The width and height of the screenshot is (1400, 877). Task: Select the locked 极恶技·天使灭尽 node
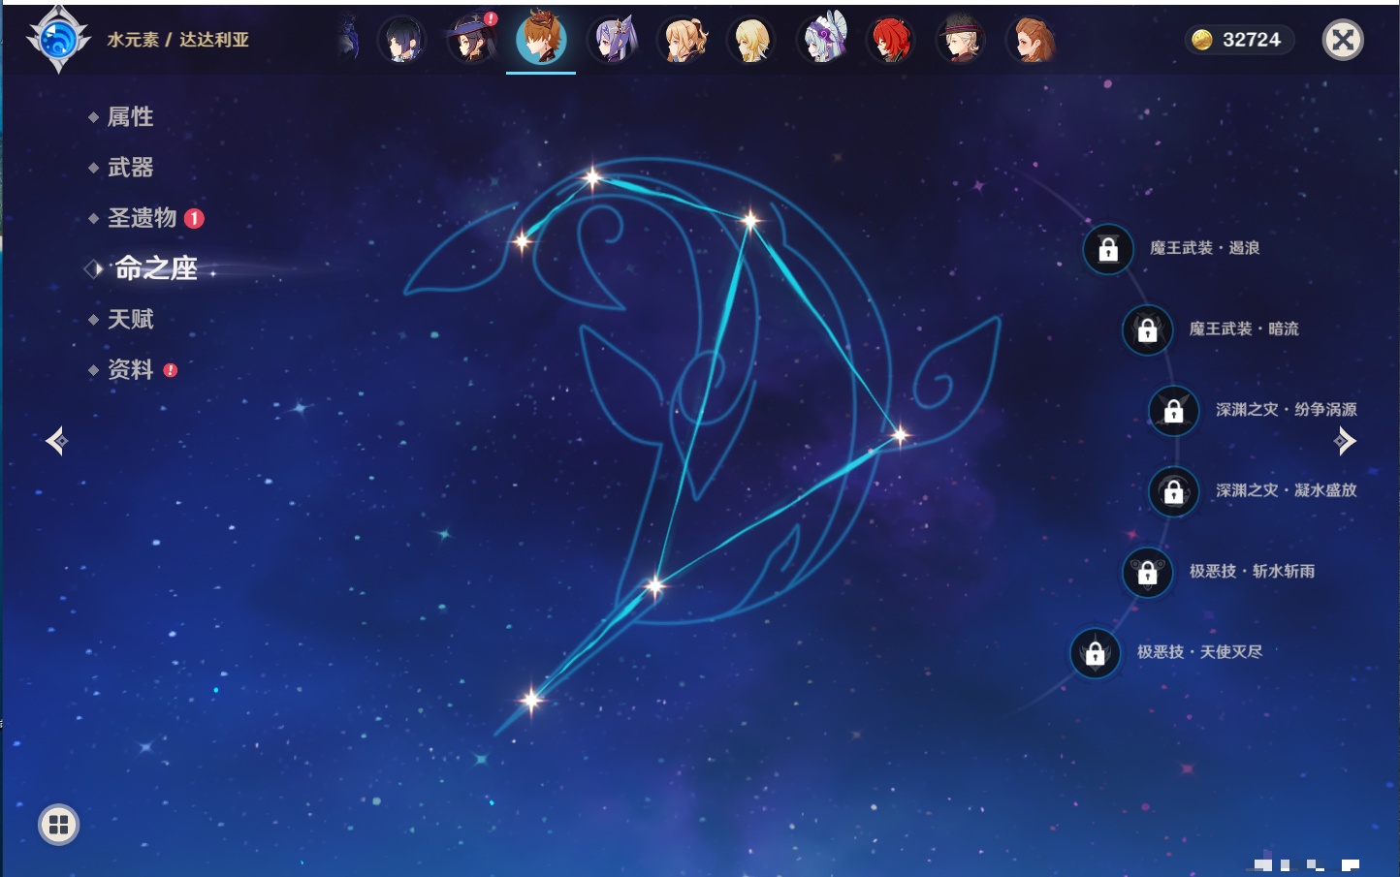1095,653
